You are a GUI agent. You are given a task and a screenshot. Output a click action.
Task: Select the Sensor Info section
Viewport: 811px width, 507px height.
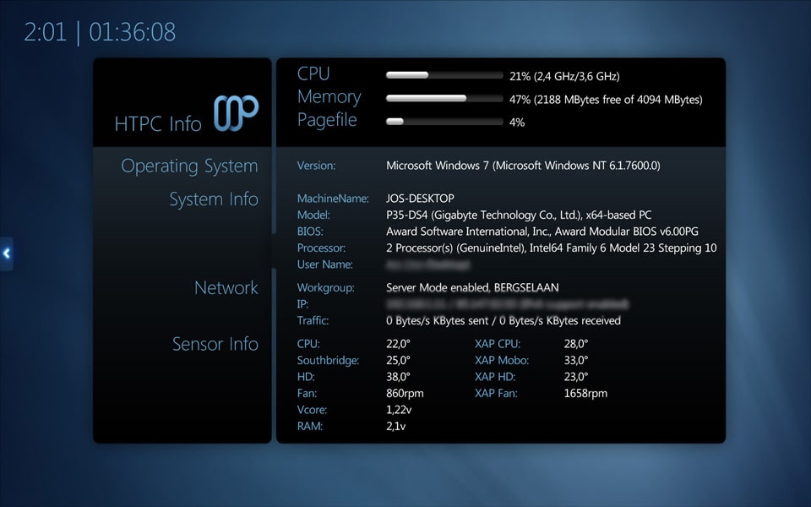pyautogui.click(x=215, y=344)
